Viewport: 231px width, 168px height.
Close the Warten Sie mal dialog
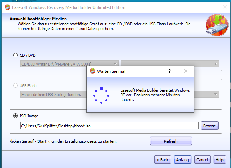(186, 71)
